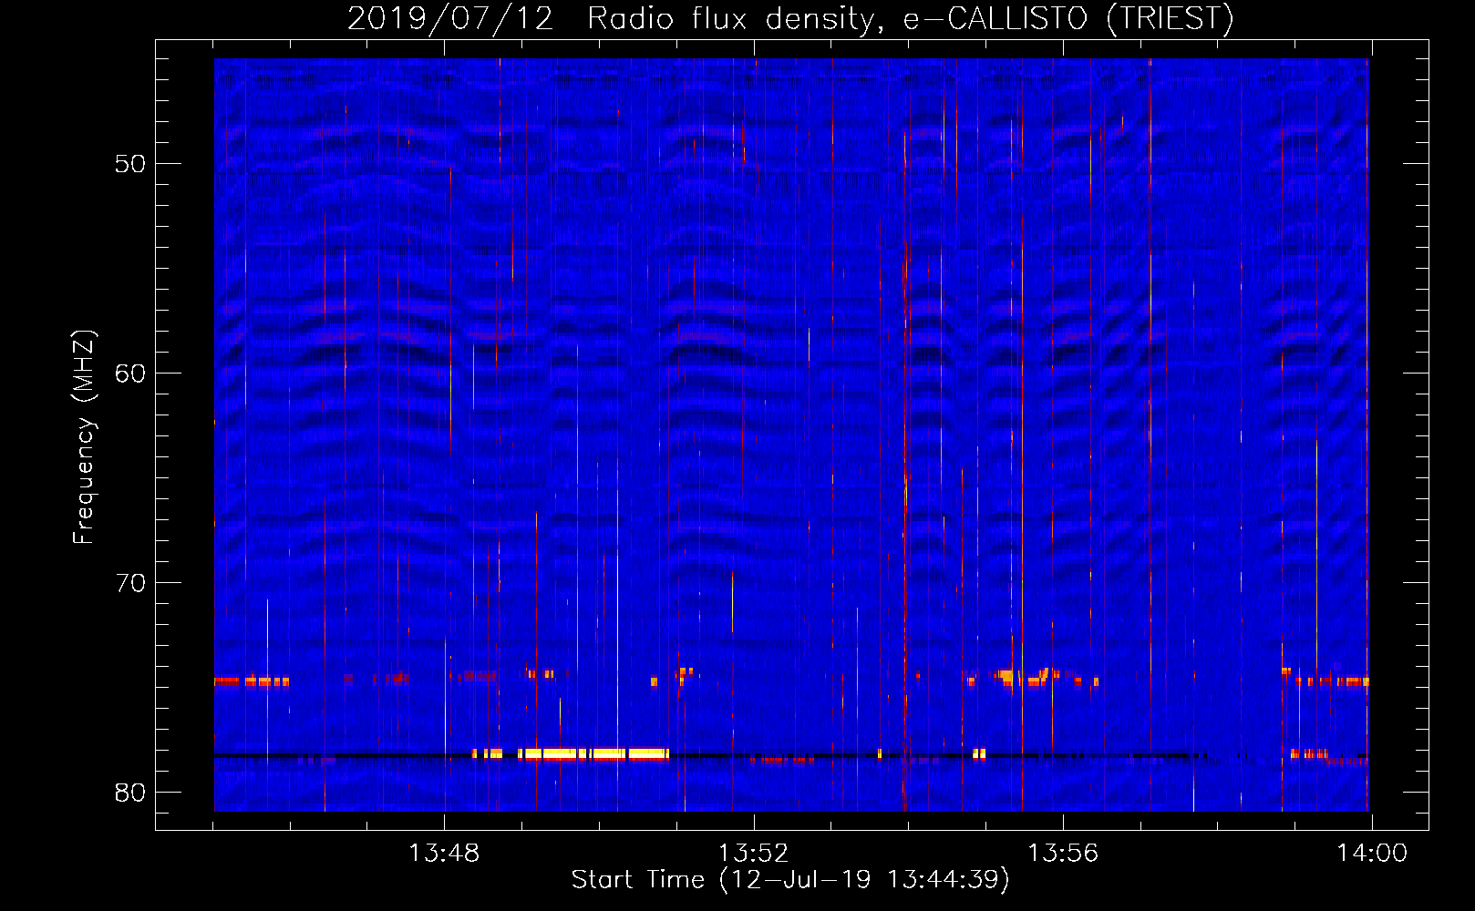
Task: Click the "Frequency (MHZ)" axis label
Action: (x=84, y=437)
